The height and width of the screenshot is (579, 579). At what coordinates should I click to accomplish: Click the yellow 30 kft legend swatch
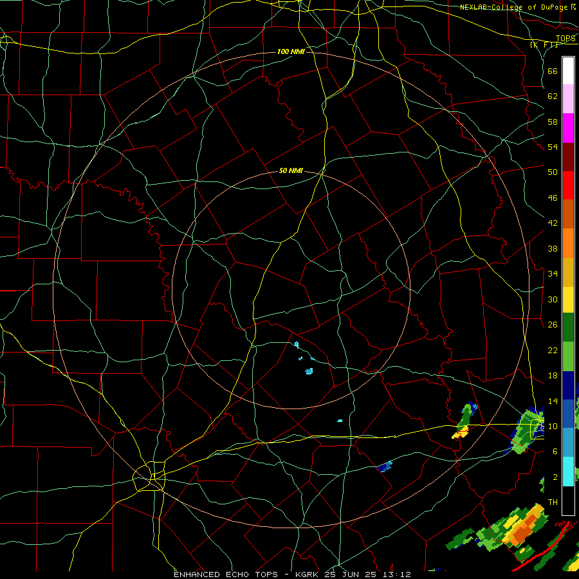coord(568,300)
